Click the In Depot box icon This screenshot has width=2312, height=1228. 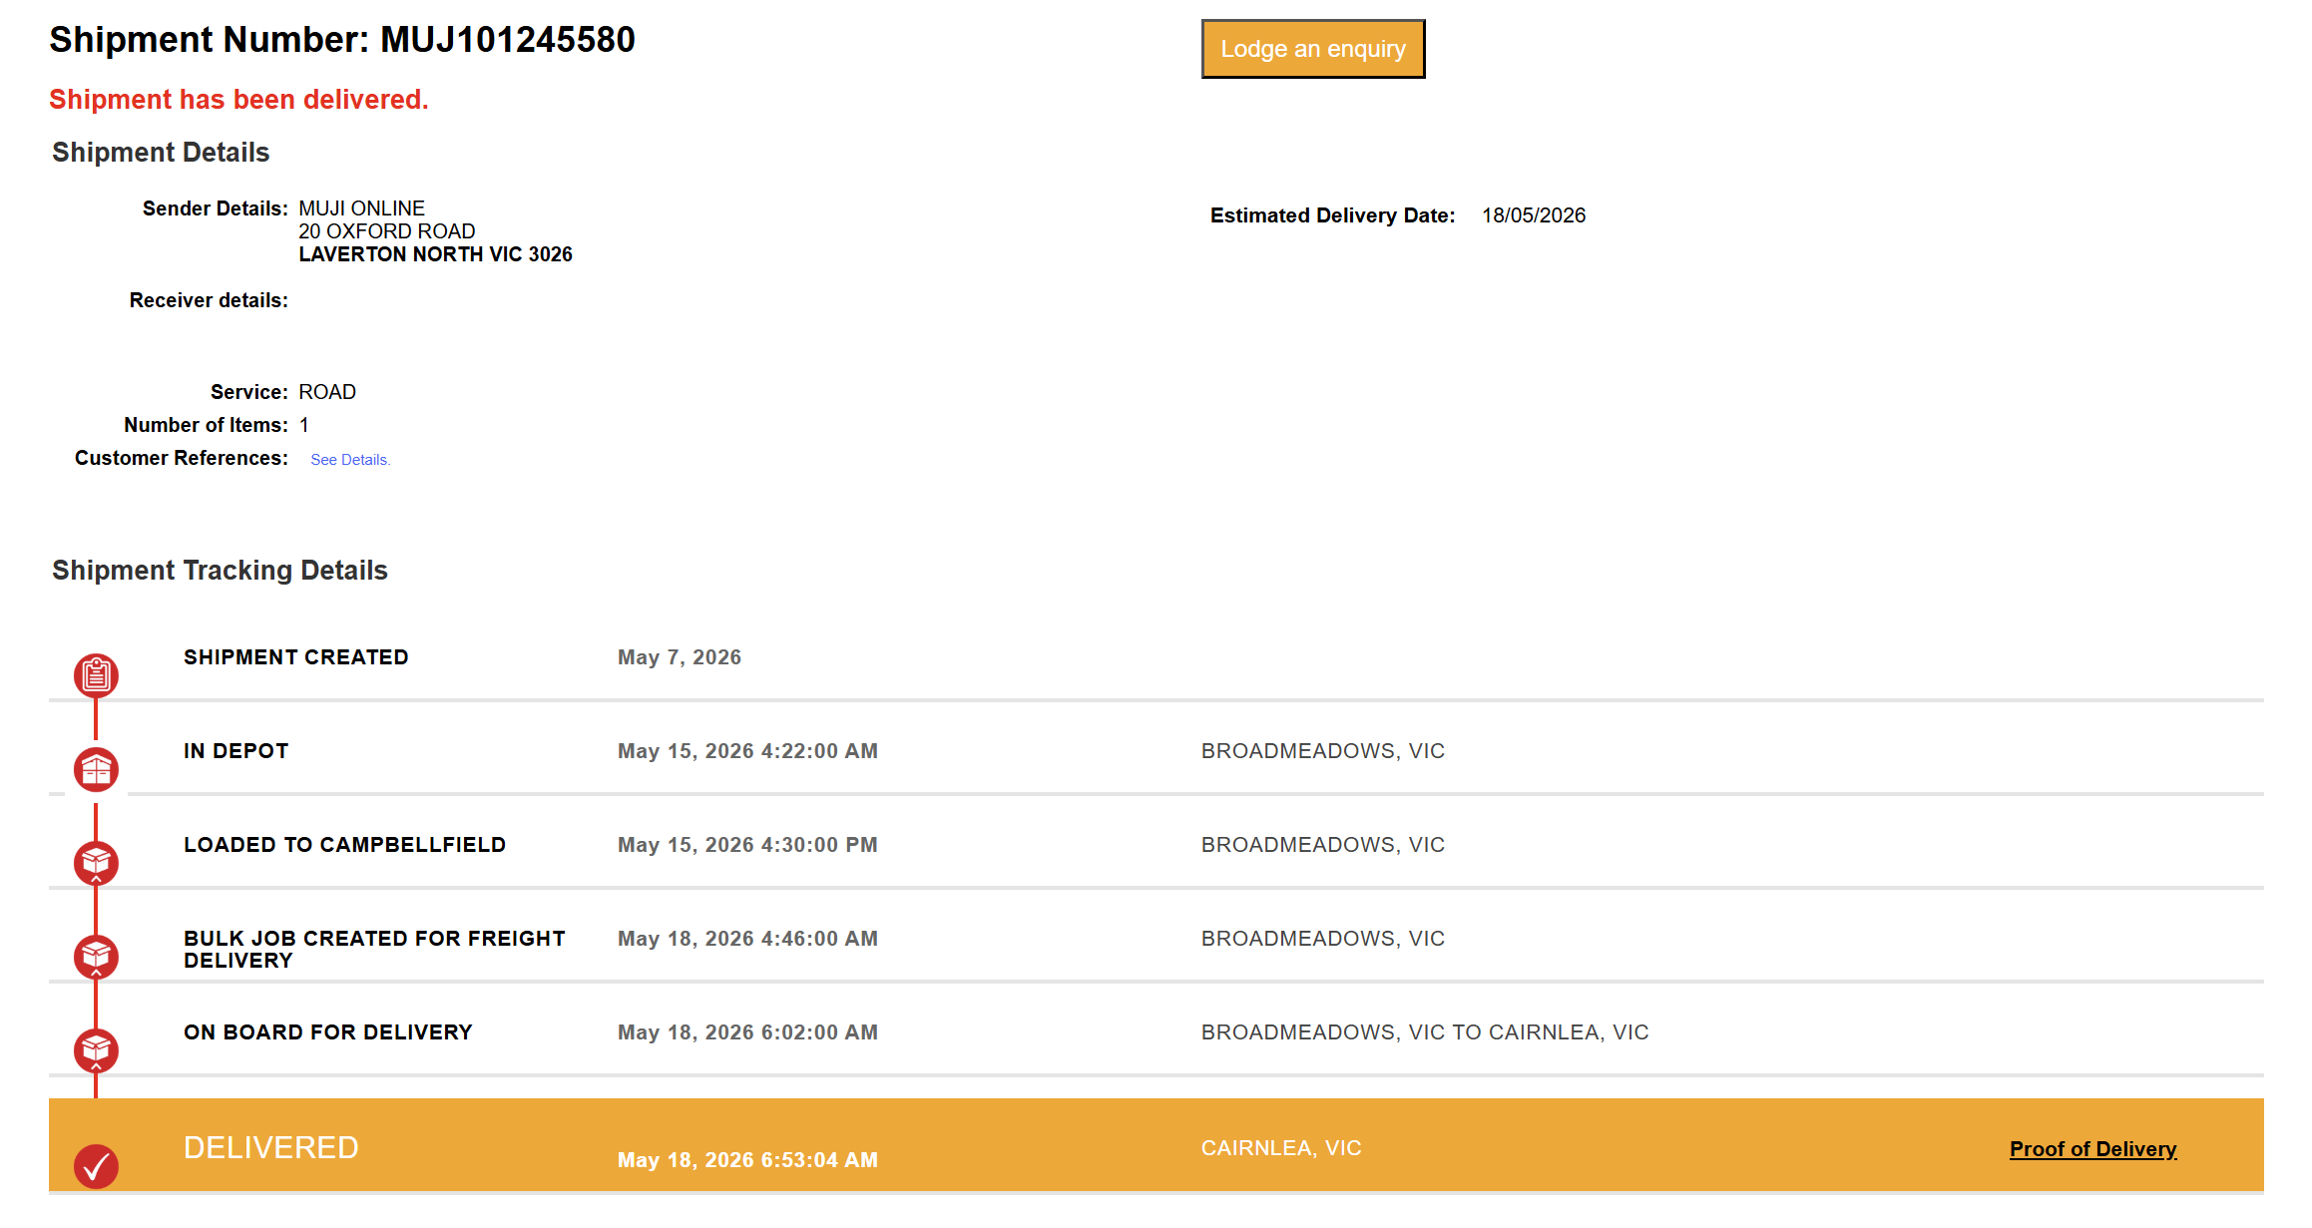coord(96,770)
